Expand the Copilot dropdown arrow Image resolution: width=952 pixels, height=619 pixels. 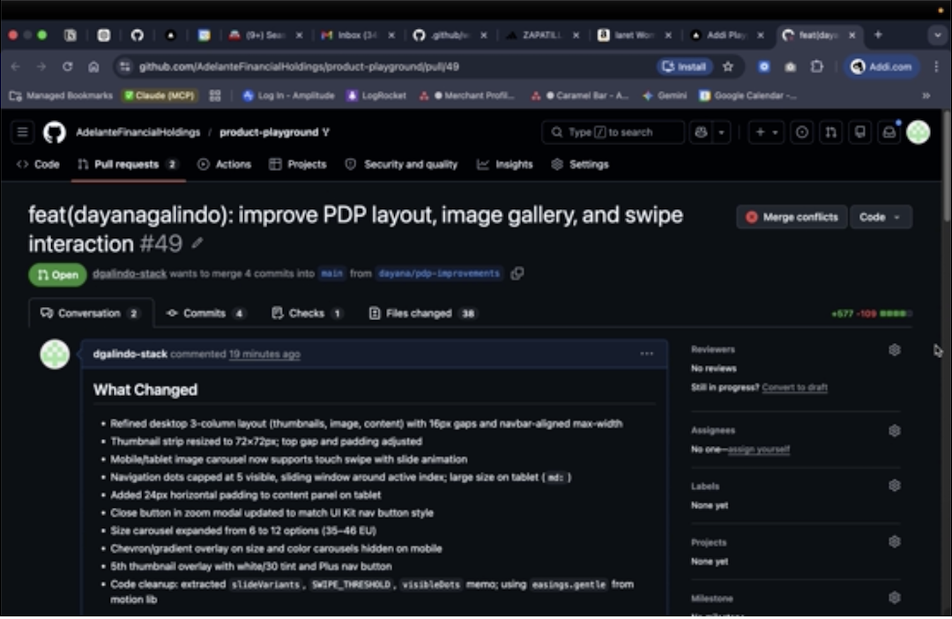(721, 131)
